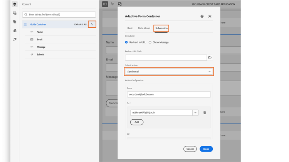Switch to the Data Model tab

point(144,28)
